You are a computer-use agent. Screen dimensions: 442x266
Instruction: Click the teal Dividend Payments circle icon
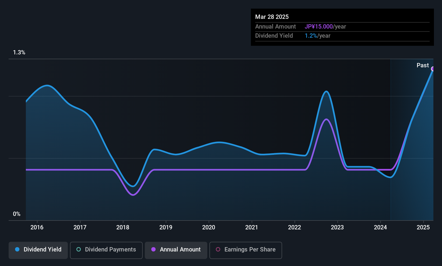click(79, 249)
